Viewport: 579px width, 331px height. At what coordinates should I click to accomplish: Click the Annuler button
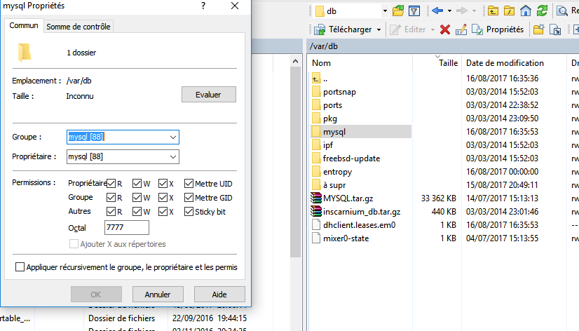[158, 295]
